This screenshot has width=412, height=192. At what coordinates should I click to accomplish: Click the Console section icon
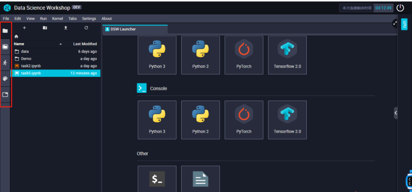142,88
